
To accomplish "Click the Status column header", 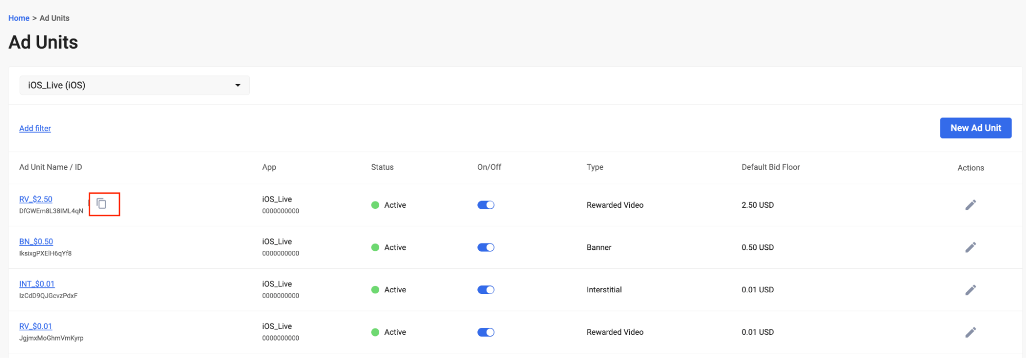I will pyautogui.click(x=382, y=167).
